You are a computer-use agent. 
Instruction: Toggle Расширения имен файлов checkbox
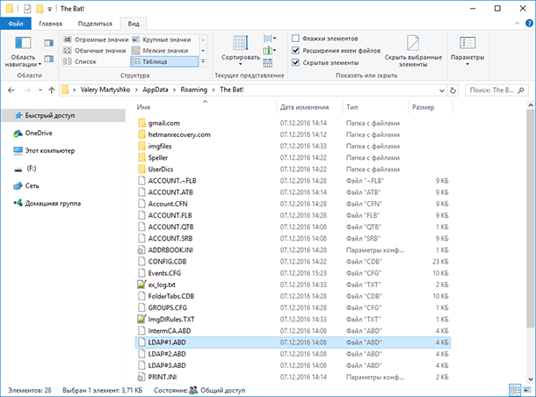(x=296, y=51)
